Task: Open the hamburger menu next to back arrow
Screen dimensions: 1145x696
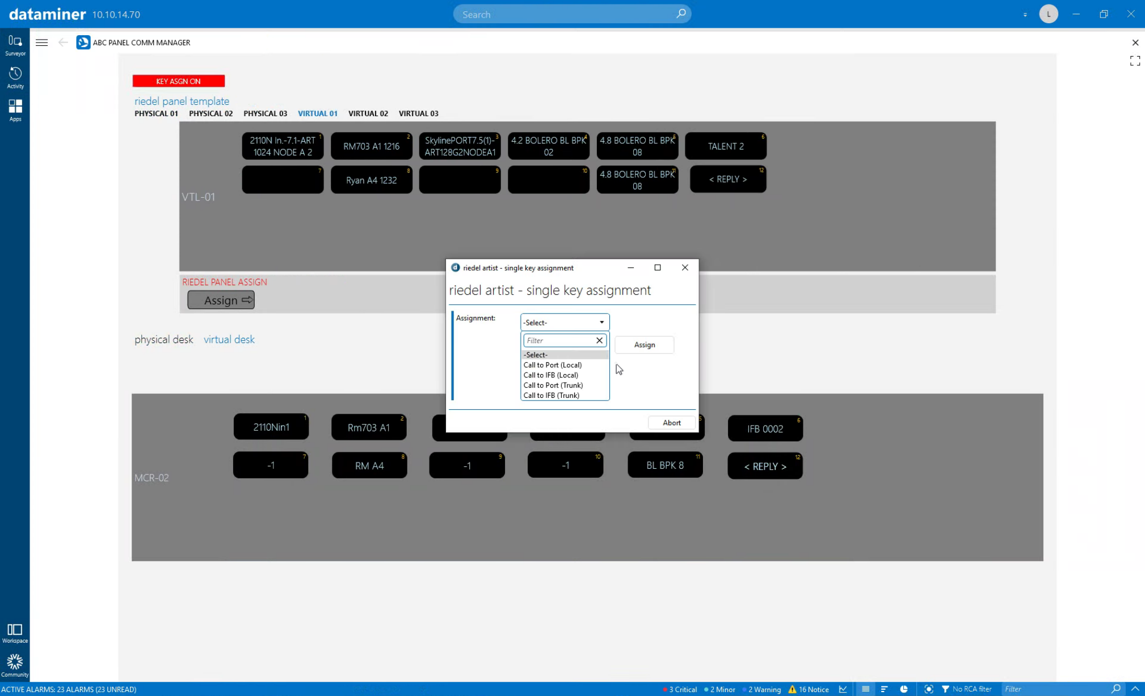Action: click(x=41, y=43)
